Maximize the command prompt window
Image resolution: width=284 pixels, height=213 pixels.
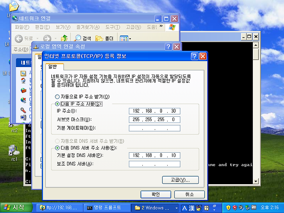249,37
